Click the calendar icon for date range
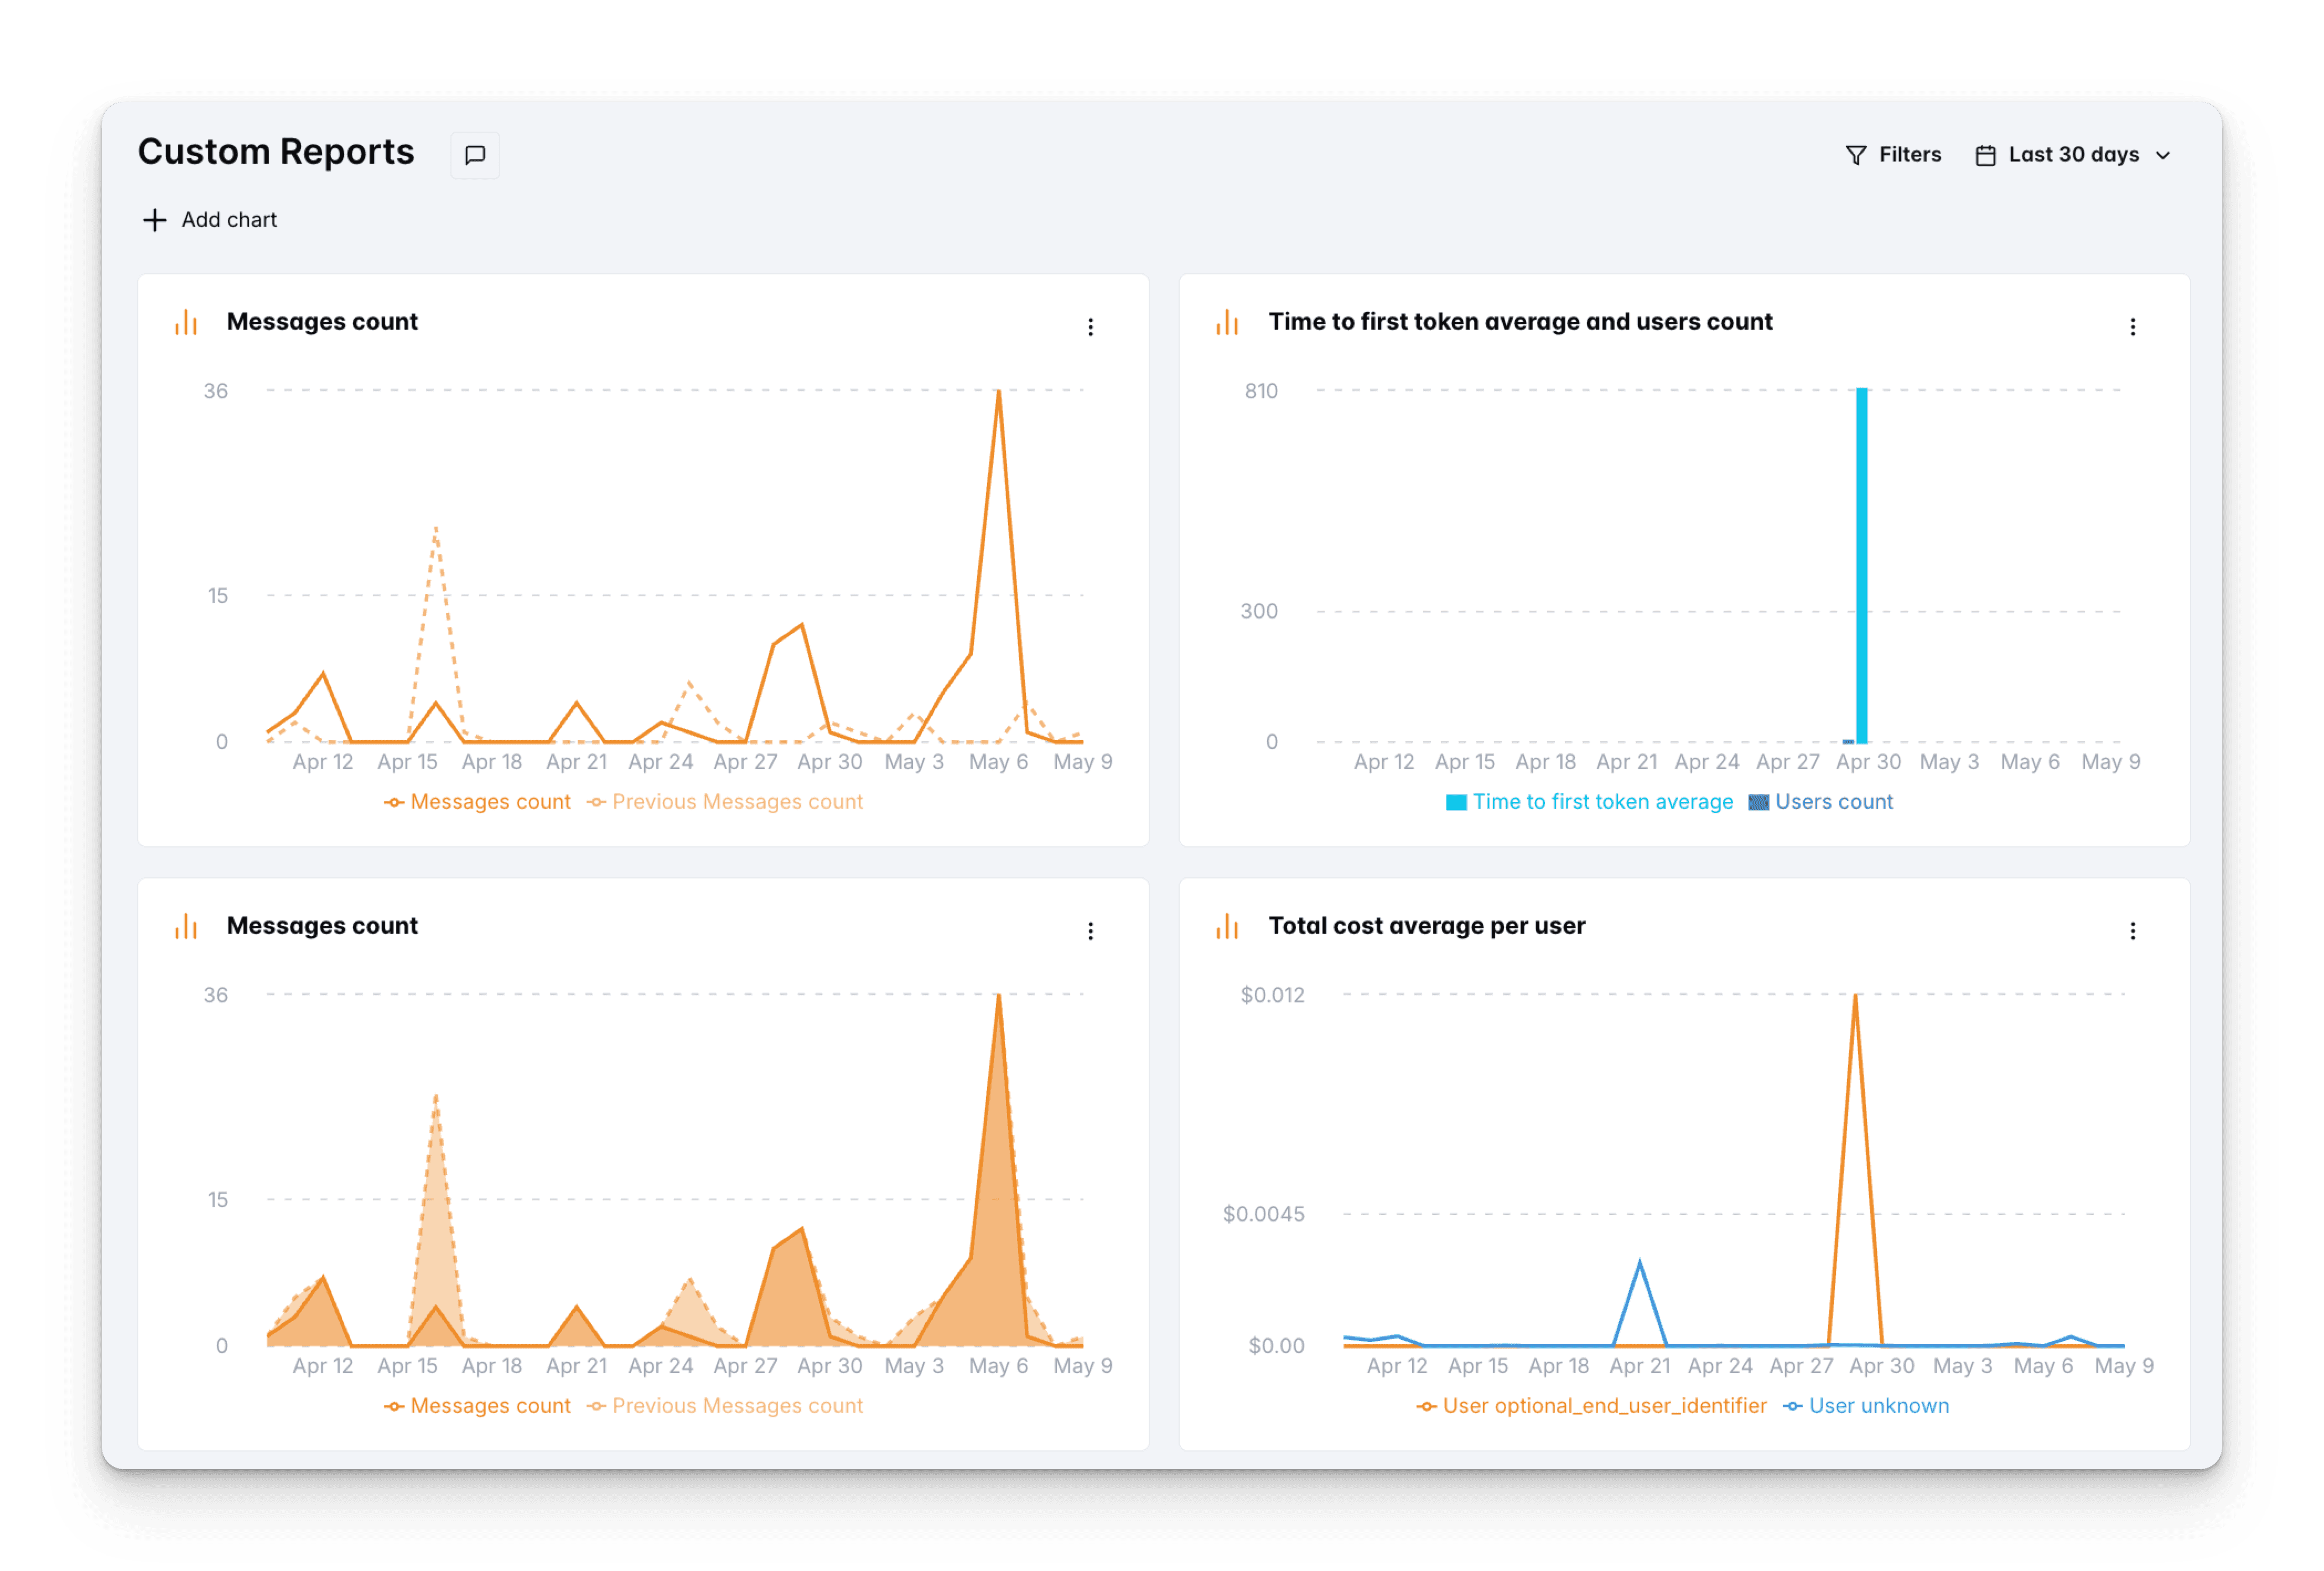Image resolution: width=2324 pixels, height=1571 pixels. [1985, 155]
